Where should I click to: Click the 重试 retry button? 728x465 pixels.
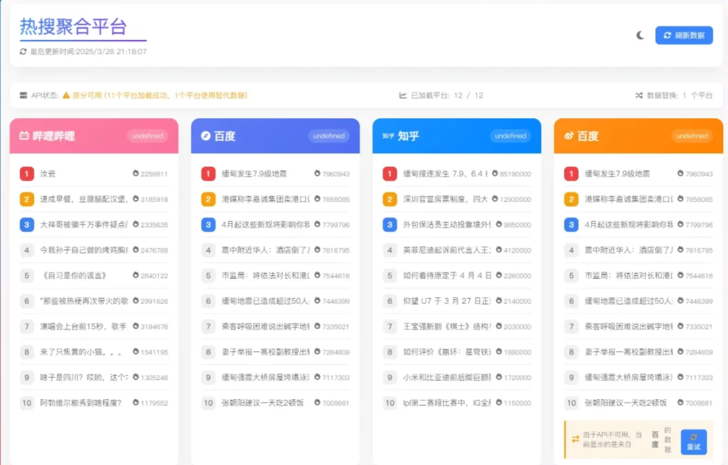[x=694, y=442]
